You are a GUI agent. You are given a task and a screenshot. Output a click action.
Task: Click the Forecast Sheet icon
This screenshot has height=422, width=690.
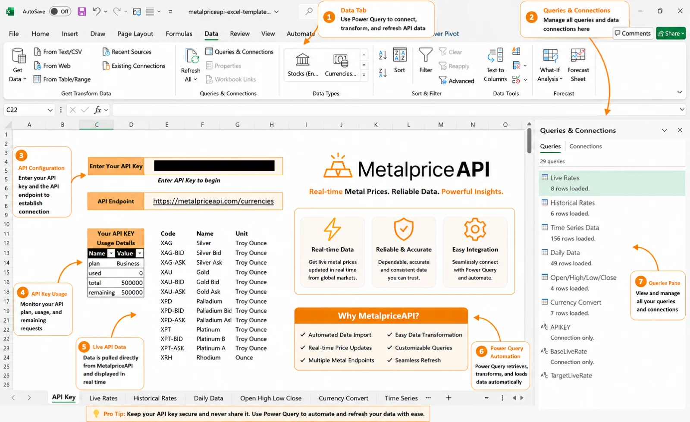pyautogui.click(x=578, y=55)
